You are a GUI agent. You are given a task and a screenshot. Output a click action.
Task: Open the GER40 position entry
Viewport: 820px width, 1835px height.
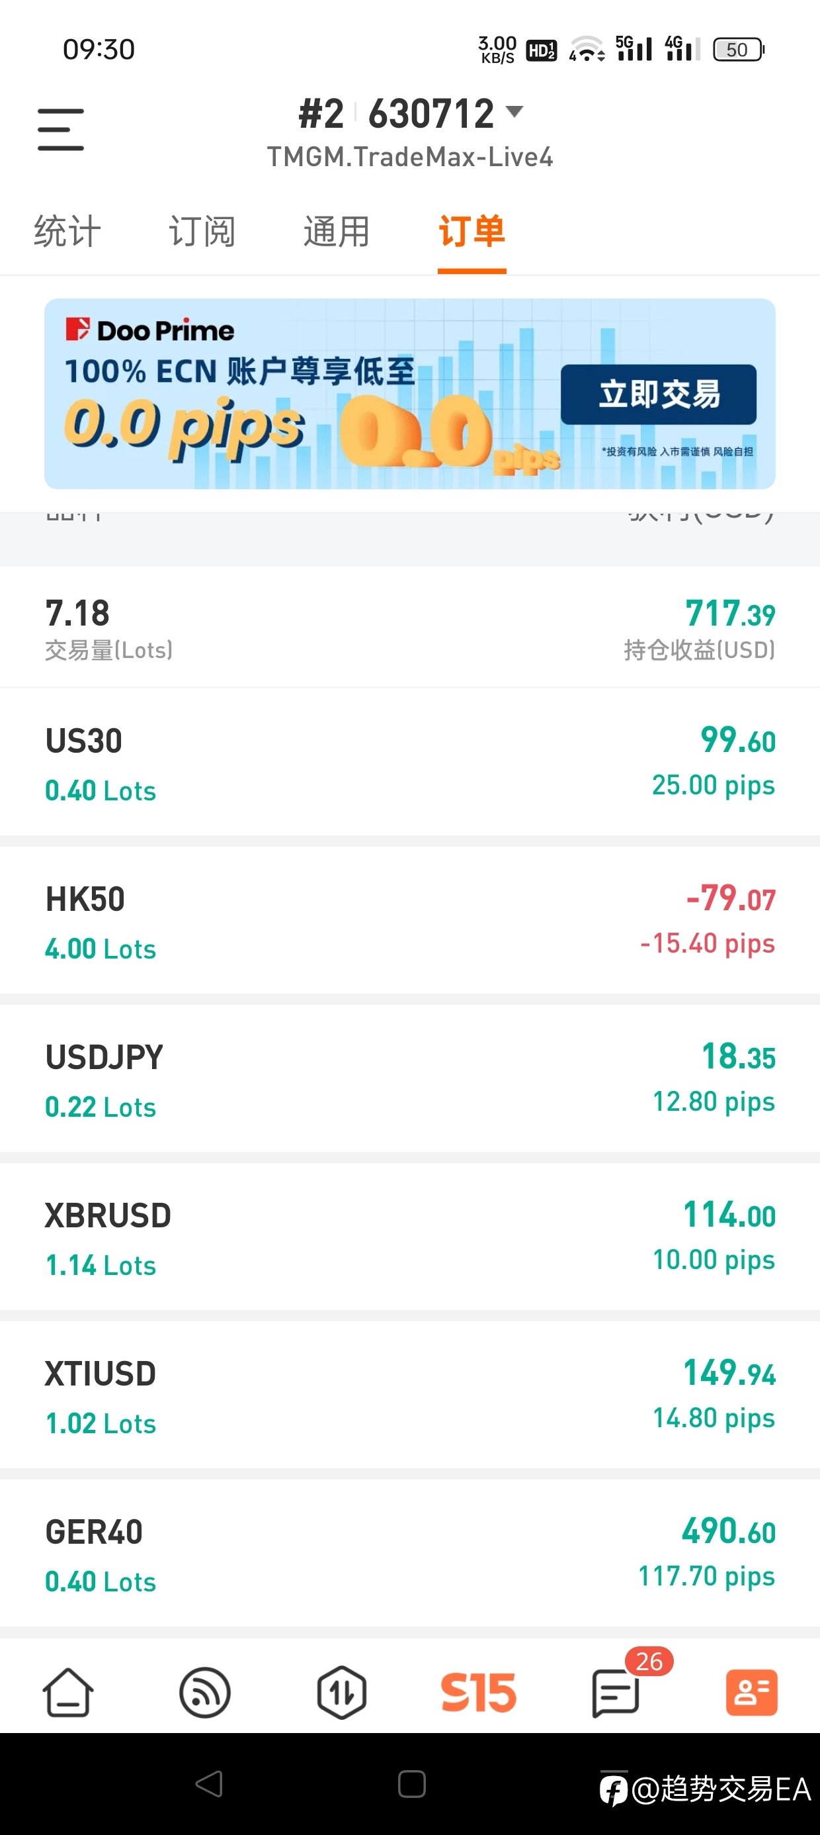(410, 1553)
